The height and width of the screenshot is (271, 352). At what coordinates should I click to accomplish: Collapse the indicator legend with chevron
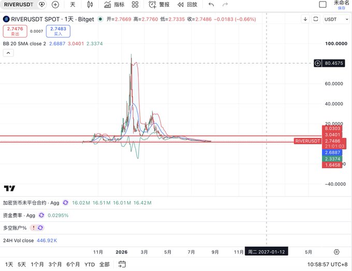8,53
